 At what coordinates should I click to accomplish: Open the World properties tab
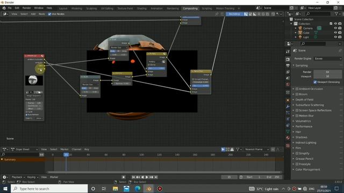click(288, 85)
